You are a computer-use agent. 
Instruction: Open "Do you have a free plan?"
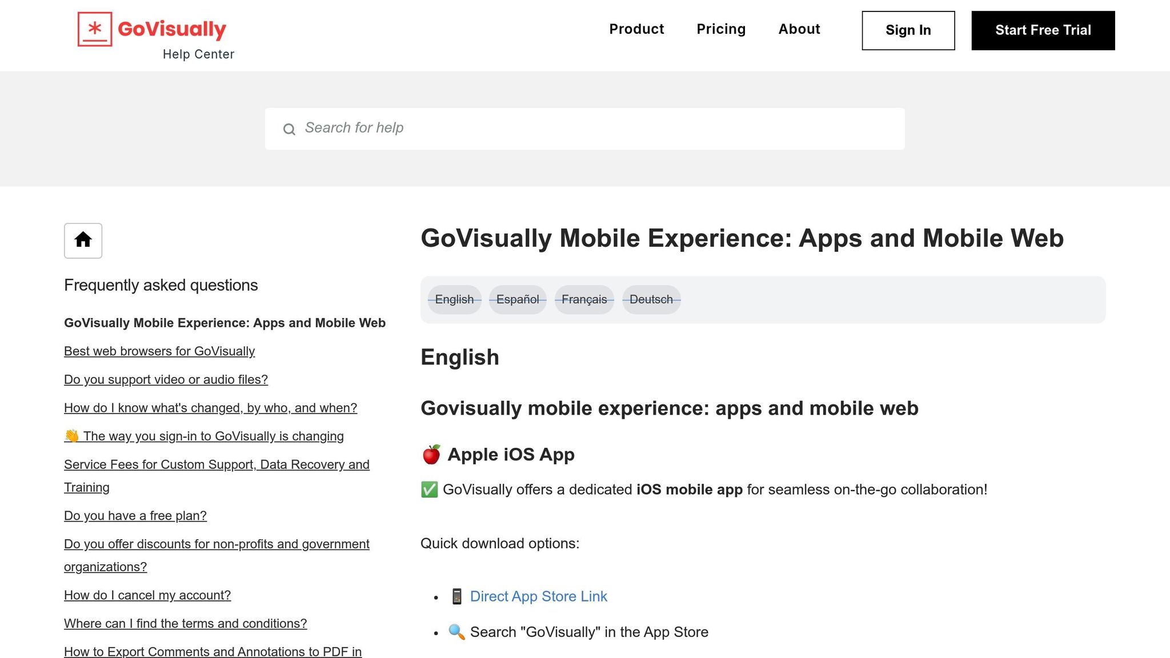click(x=135, y=516)
